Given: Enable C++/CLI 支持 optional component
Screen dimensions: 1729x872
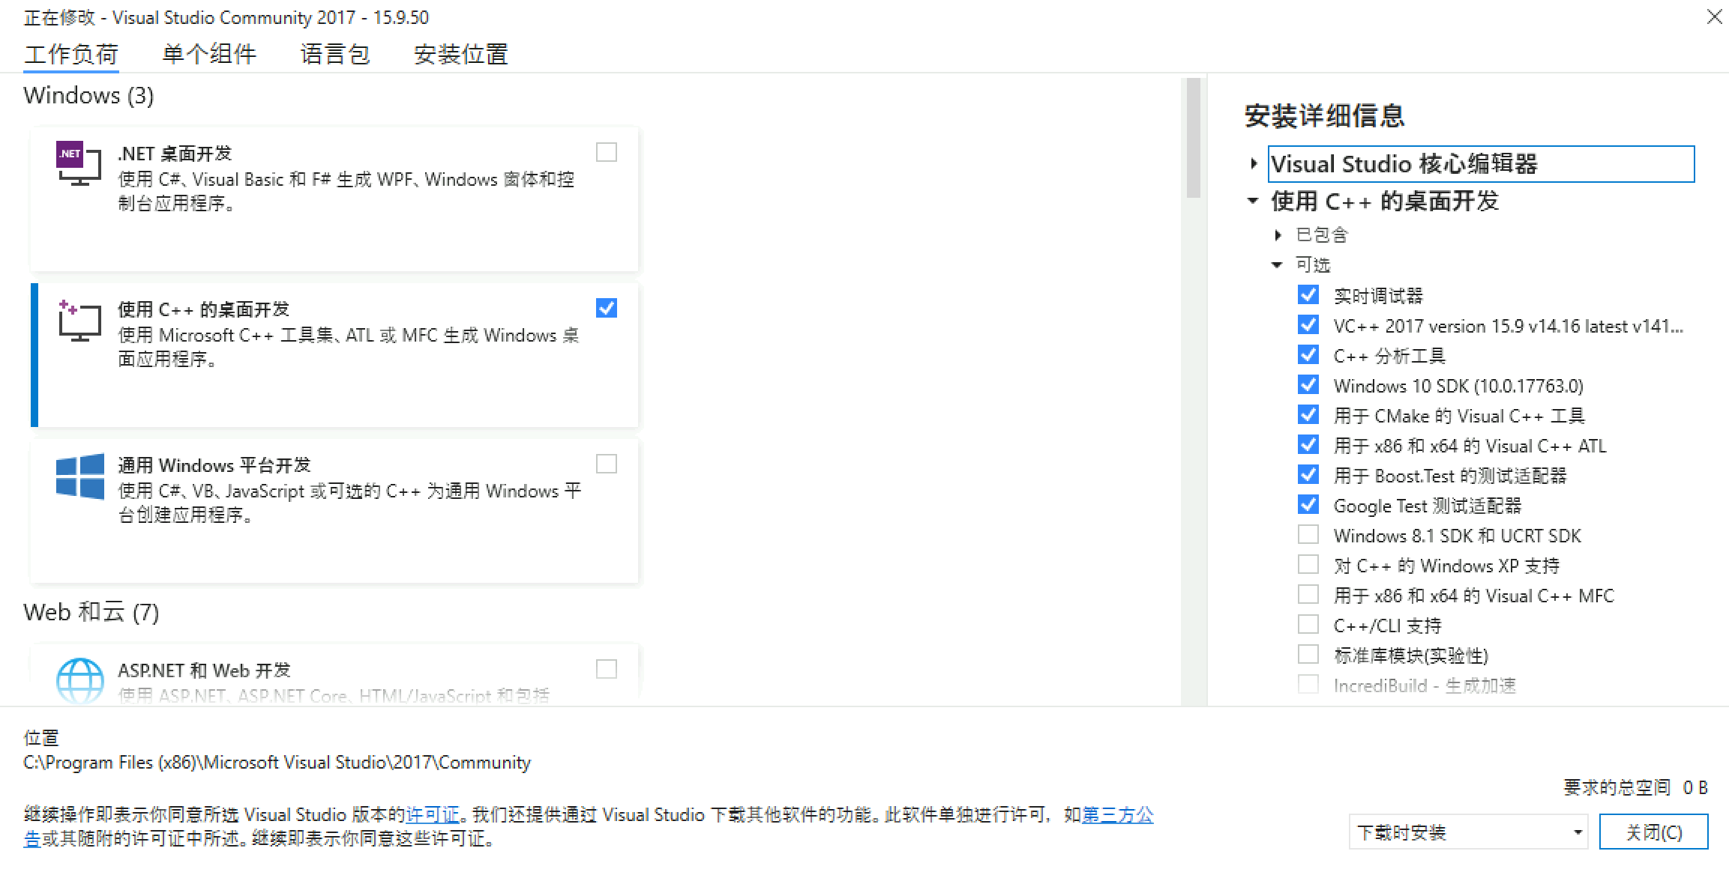Looking at the screenshot, I should pyautogui.click(x=1308, y=625).
